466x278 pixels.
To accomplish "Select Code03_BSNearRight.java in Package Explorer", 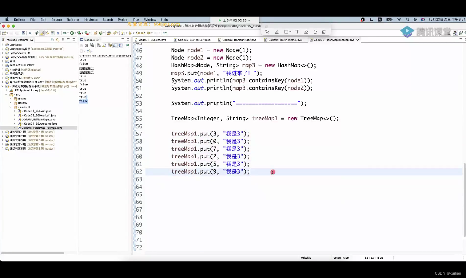I will [38, 119].
